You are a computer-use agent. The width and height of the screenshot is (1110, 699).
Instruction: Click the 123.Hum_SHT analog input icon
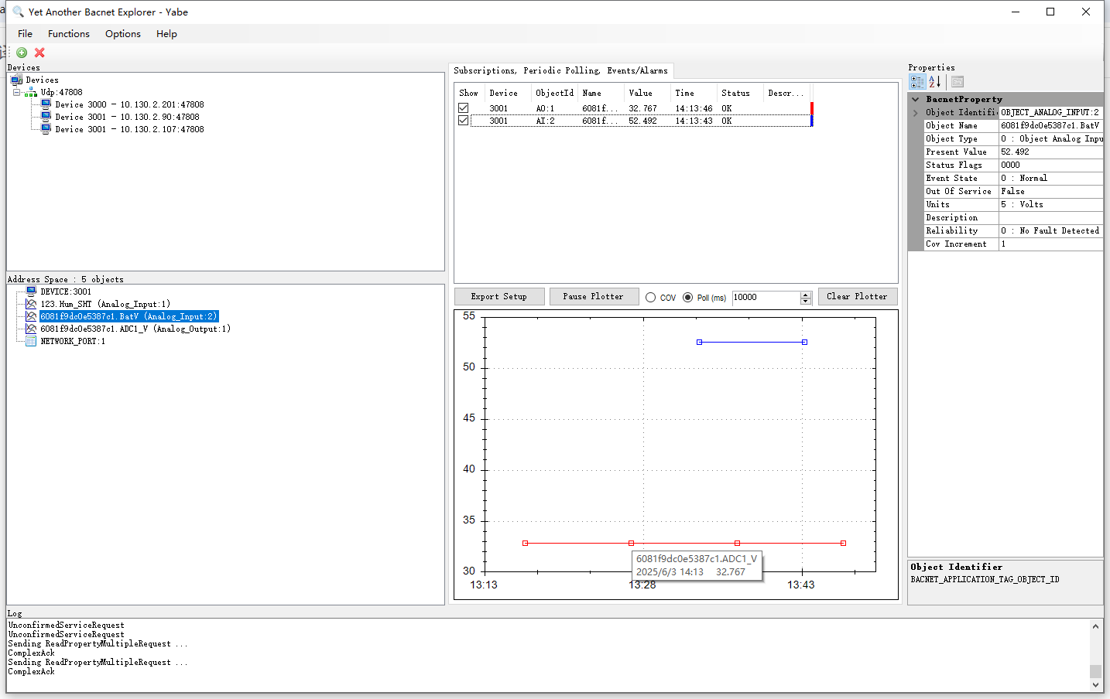coord(31,304)
